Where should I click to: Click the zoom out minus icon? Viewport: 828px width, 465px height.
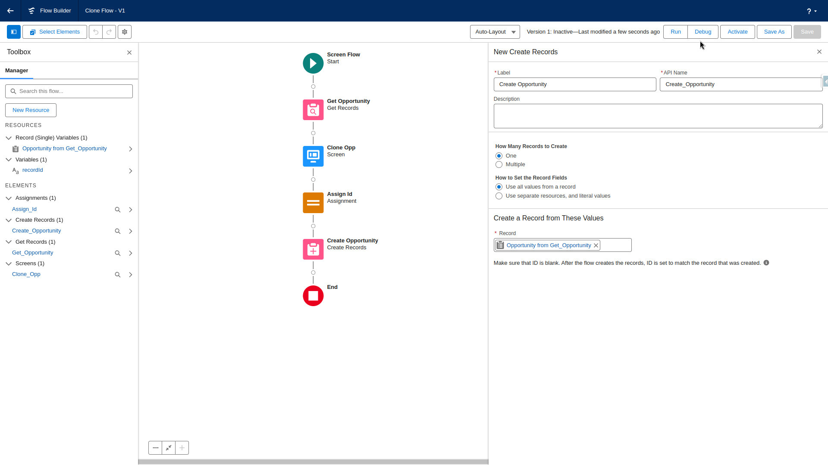pyautogui.click(x=155, y=448)
